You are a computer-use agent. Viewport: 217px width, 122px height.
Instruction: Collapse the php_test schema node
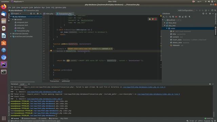click(x=165, y=26)
